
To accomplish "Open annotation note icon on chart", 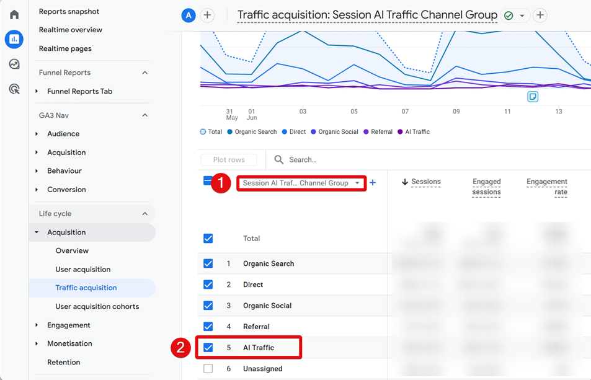I will (533, 97).
